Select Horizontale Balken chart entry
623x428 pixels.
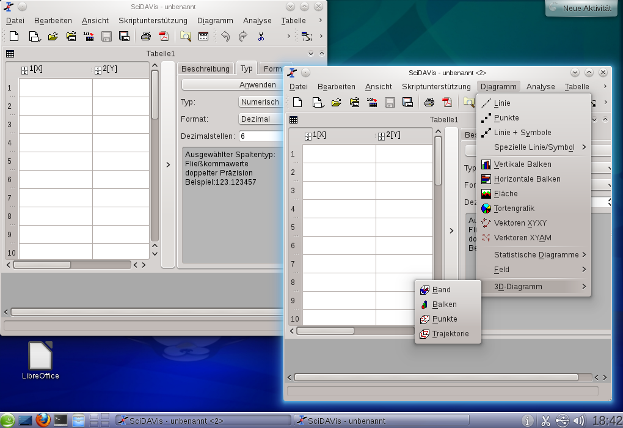pos(534,179)
